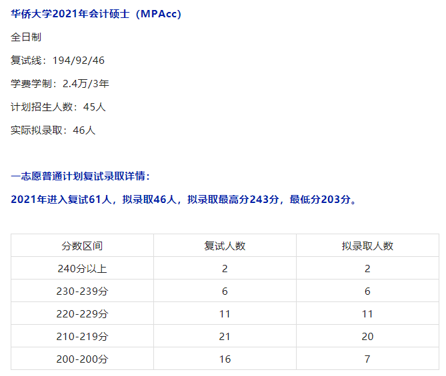Click the subheading 一志愿普通计划复试录取详情
The height and width of the screenshot is (376, 446).
[x=80, y=176]
